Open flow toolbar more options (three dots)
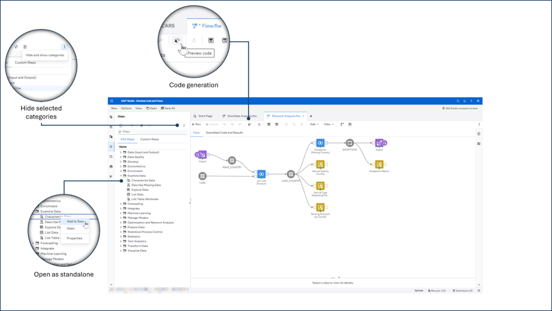 click(x=479, y=124)
